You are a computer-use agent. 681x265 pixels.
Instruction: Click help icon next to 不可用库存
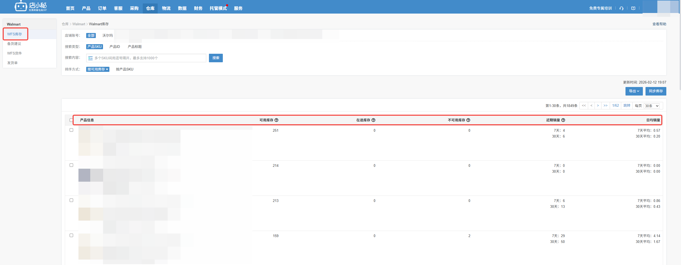point(468,120)
